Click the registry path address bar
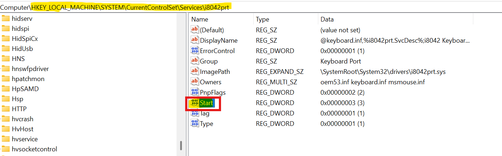 click(x=251, y=6)
